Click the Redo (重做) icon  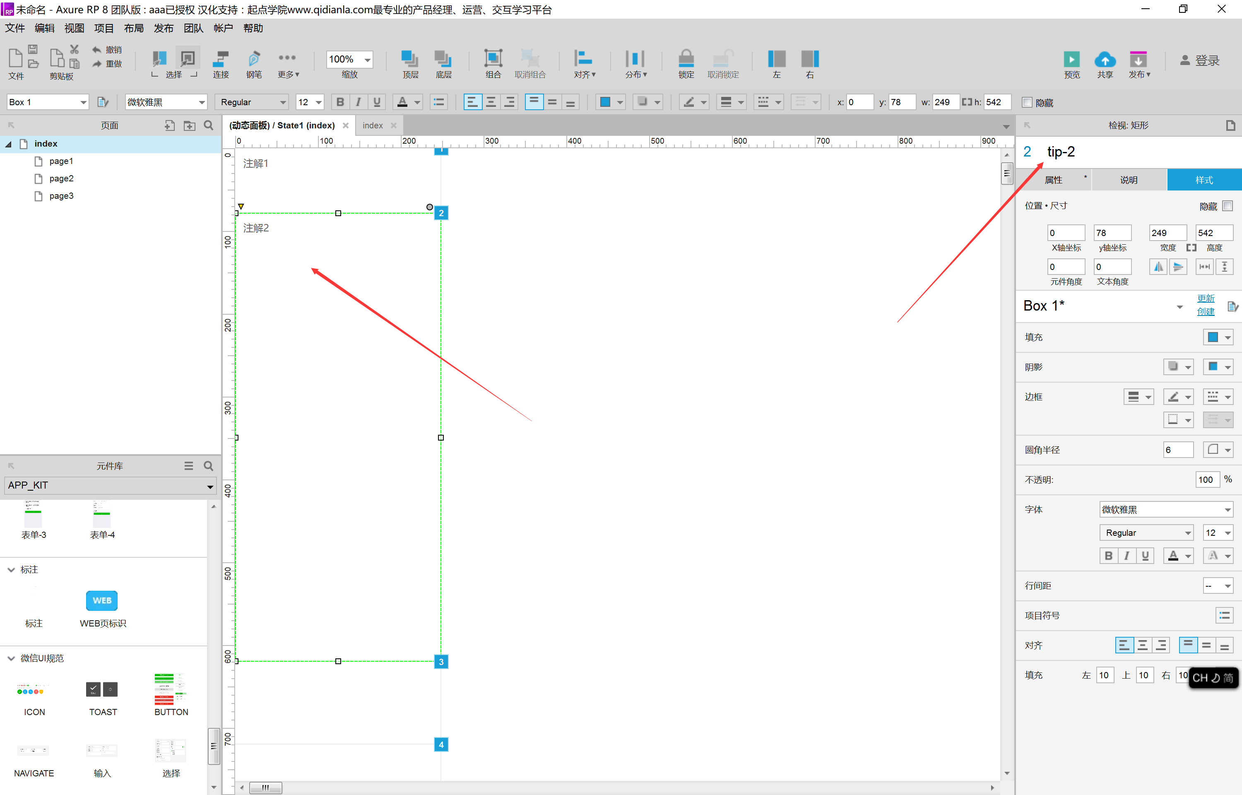click(96, 63)
